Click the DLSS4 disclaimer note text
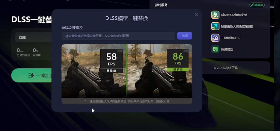The image size is (280, 131). click(x=127, y=101)
